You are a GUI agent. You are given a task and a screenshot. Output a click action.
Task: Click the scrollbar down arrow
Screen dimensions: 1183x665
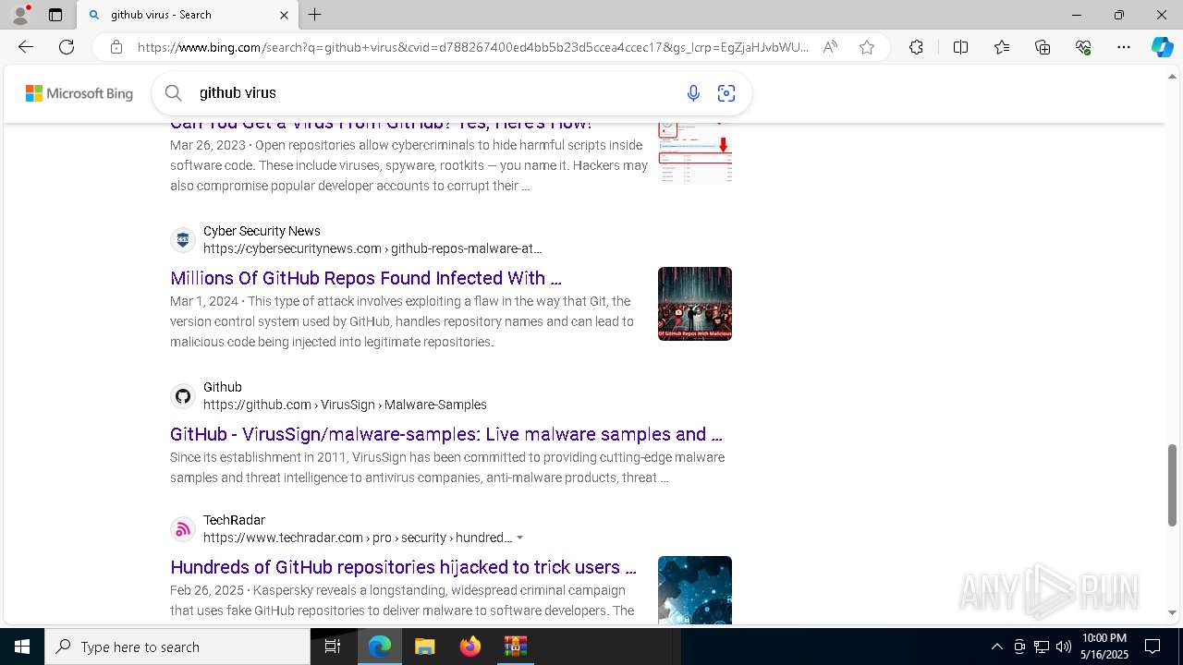pyautogui.click(x=1173, y=611)
